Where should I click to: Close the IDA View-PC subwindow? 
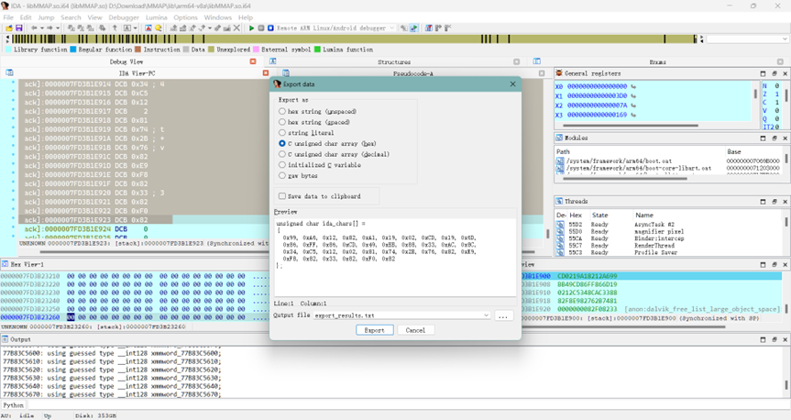[x=266, y=73]
